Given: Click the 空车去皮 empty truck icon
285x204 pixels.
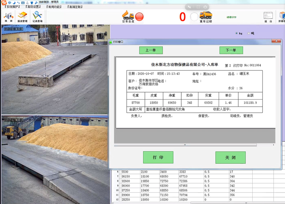Looking at the screenshot, I should point(128,16).
